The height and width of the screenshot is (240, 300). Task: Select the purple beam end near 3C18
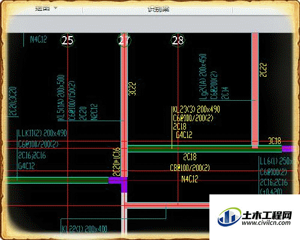288,149
